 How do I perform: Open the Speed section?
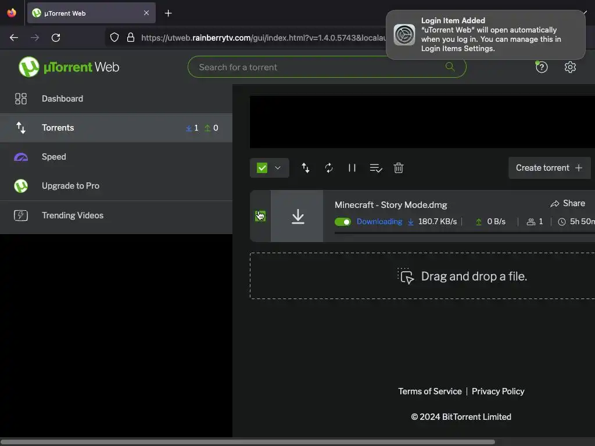coord(116,157)
